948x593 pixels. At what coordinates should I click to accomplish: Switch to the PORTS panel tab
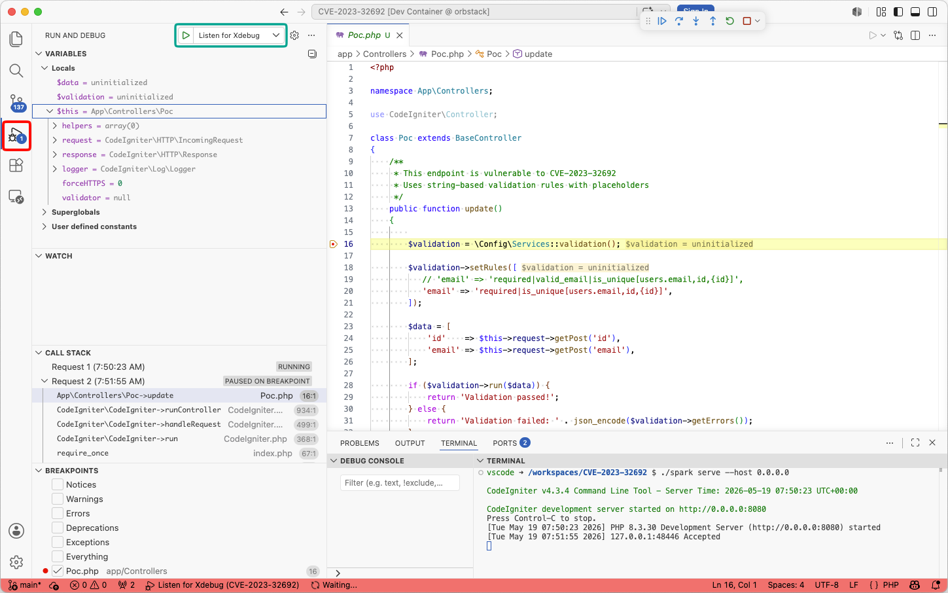(x=511, y=443)
